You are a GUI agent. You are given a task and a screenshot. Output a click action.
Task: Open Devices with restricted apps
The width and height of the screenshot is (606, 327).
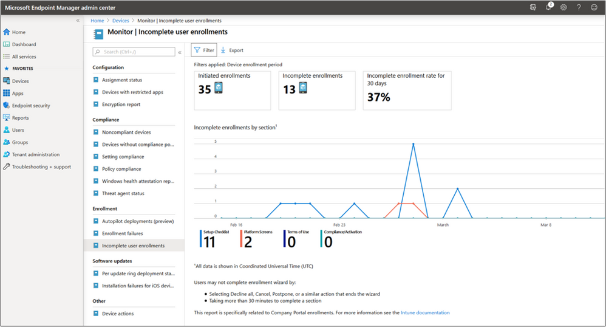132,92
